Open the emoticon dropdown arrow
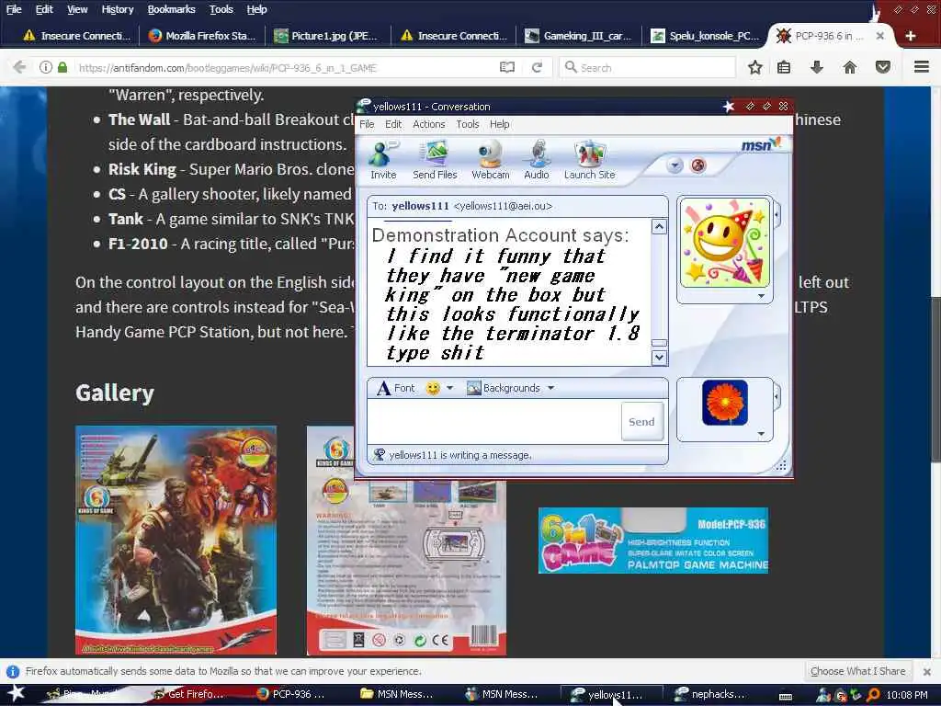 tap(449, 389)
